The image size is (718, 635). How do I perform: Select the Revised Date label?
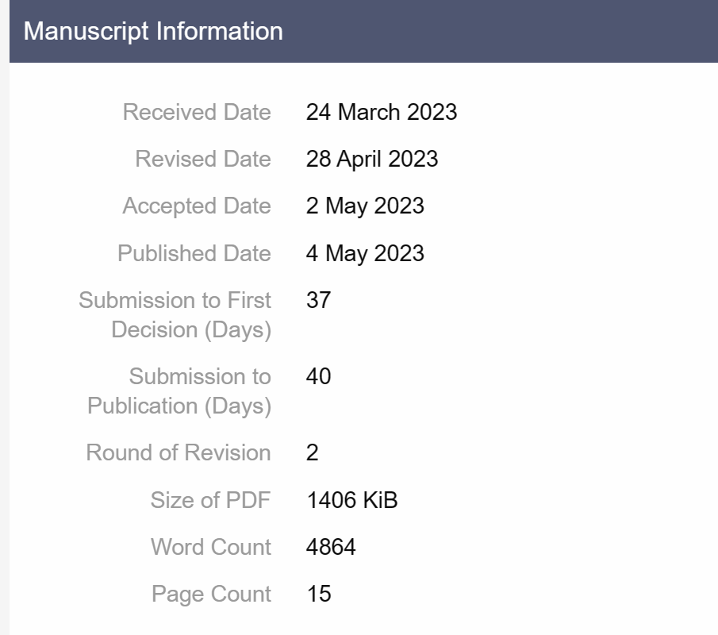pos(203,159)
